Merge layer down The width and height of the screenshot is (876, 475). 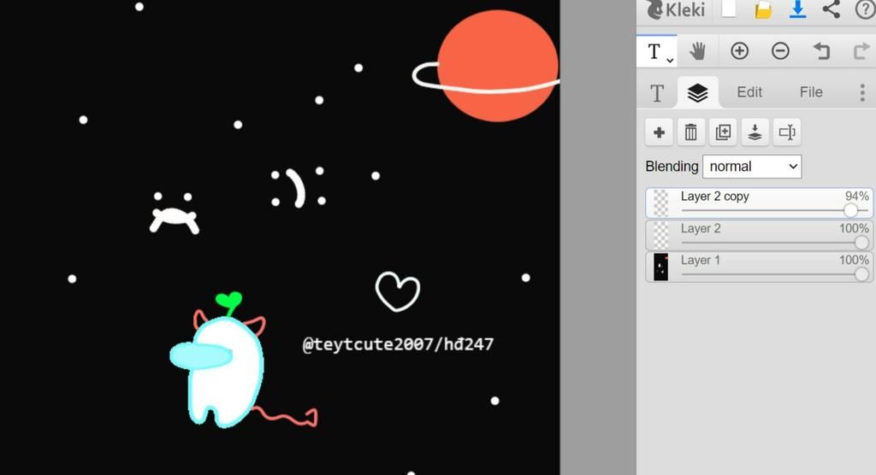(755, 132)
